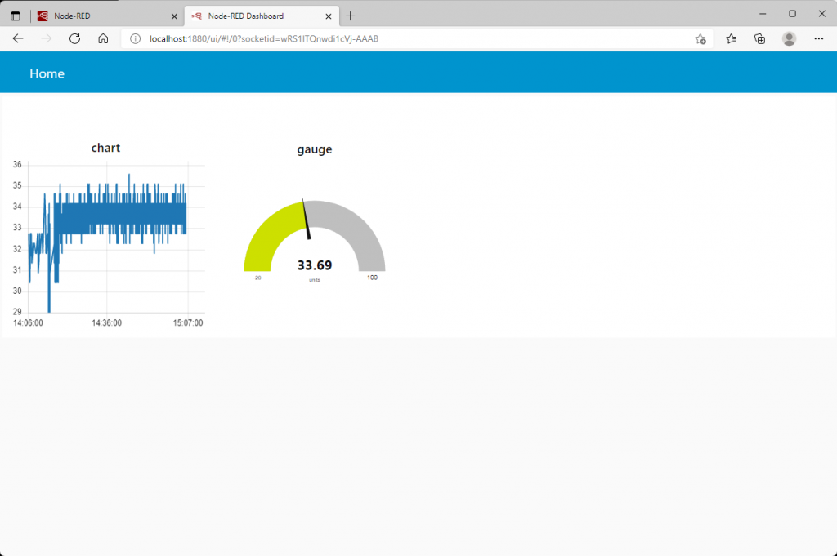Open the Favorites list
The width and height of the screenshot is (837, 556).
(x=732, y=38)
